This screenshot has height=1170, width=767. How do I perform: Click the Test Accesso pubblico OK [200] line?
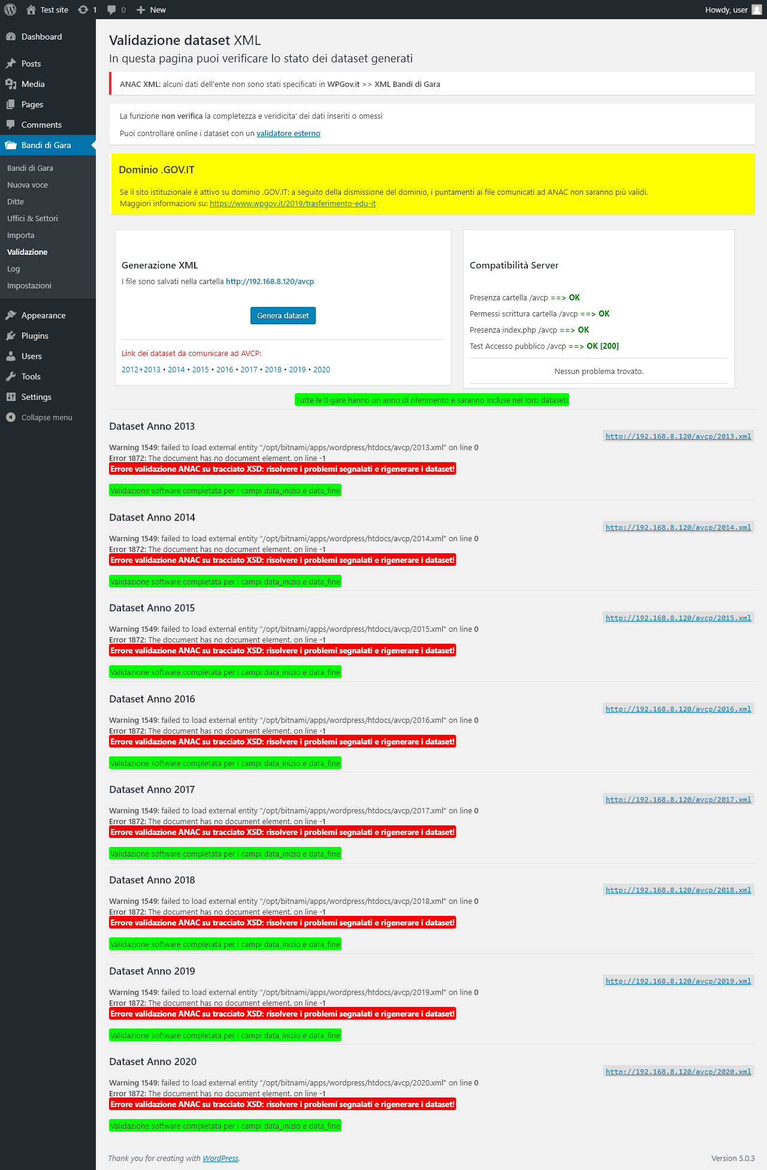(x=544, y=346)
